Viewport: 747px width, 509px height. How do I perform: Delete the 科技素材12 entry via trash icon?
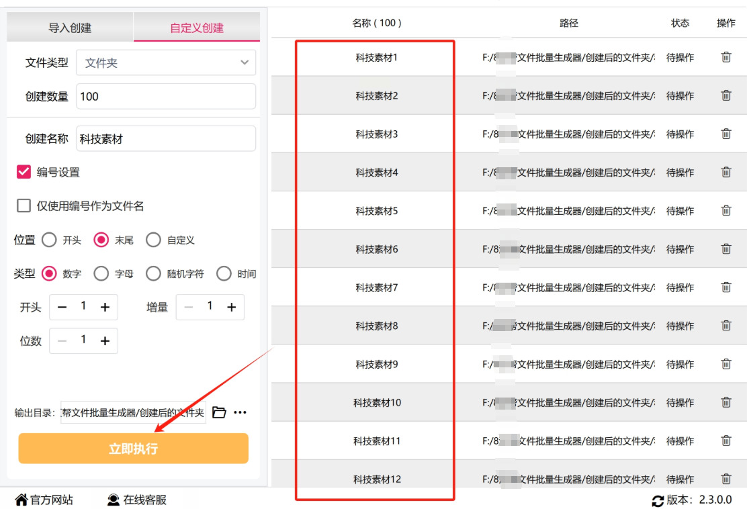[726, 479]
